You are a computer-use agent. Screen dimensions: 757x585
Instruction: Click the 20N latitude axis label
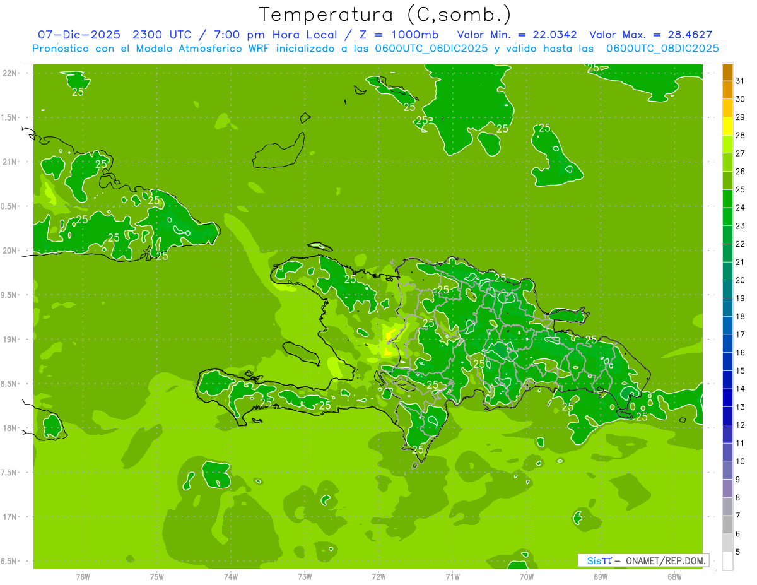(9, 251)
